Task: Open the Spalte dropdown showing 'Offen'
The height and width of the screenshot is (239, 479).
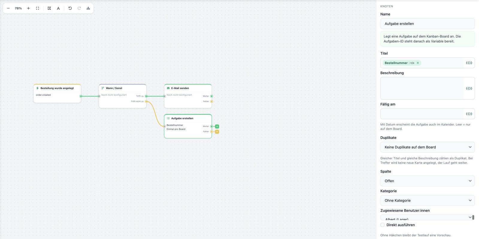Action: click(428, 181)
